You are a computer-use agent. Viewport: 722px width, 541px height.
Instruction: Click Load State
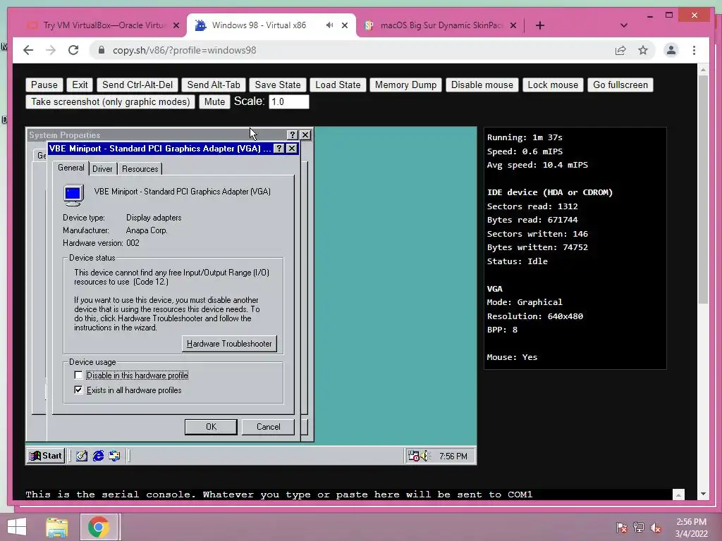338,85
